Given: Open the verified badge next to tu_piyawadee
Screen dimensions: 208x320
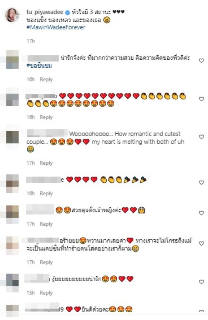Looking at the screenshot, I should (x=68, y=12).
